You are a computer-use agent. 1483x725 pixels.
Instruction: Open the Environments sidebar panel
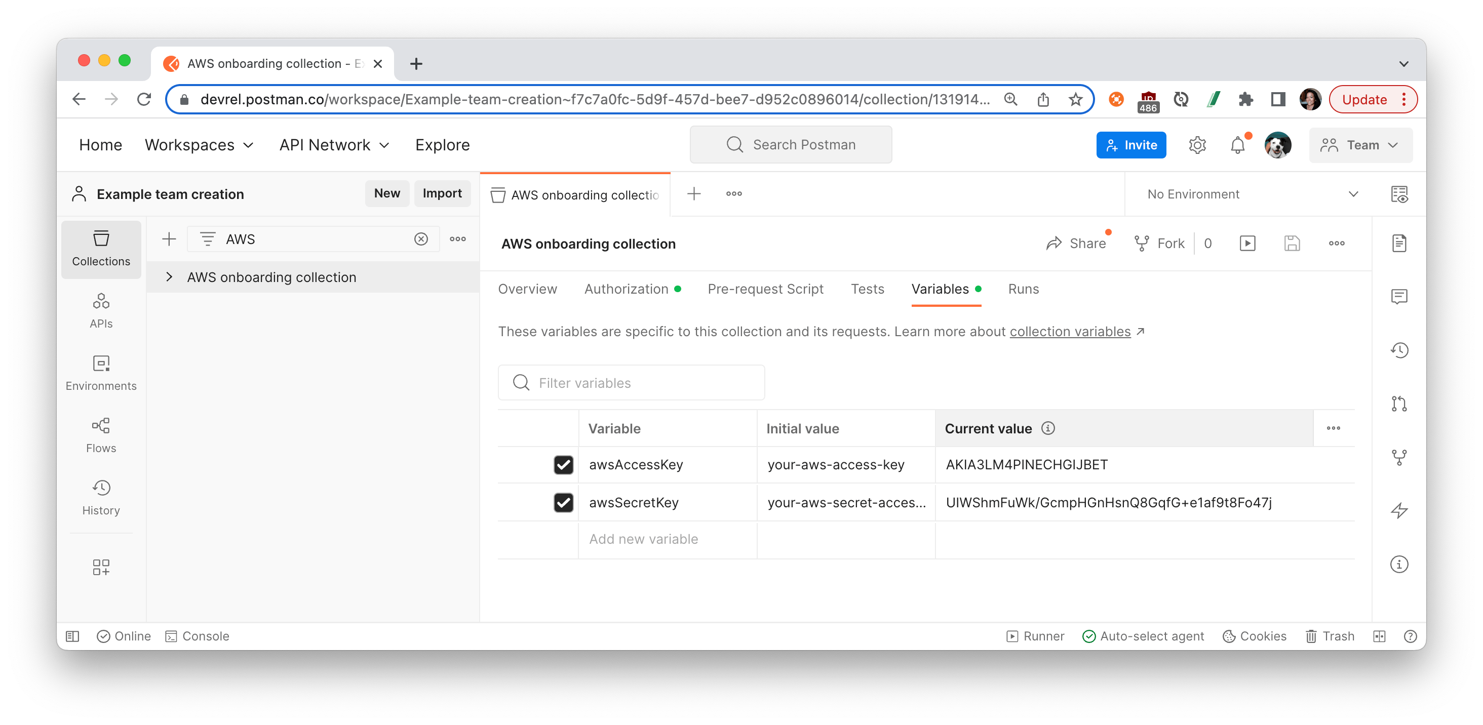click(x=101, y=373)
